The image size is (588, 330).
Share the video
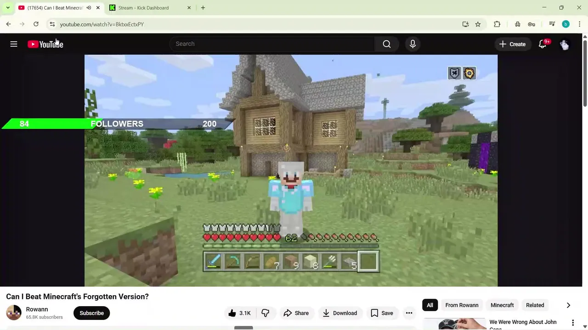(296, 313)
